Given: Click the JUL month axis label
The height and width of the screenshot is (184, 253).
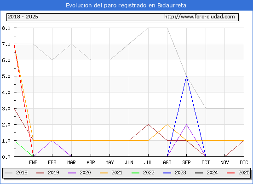Looking at the screenshot, I should (x=148, y=162).
